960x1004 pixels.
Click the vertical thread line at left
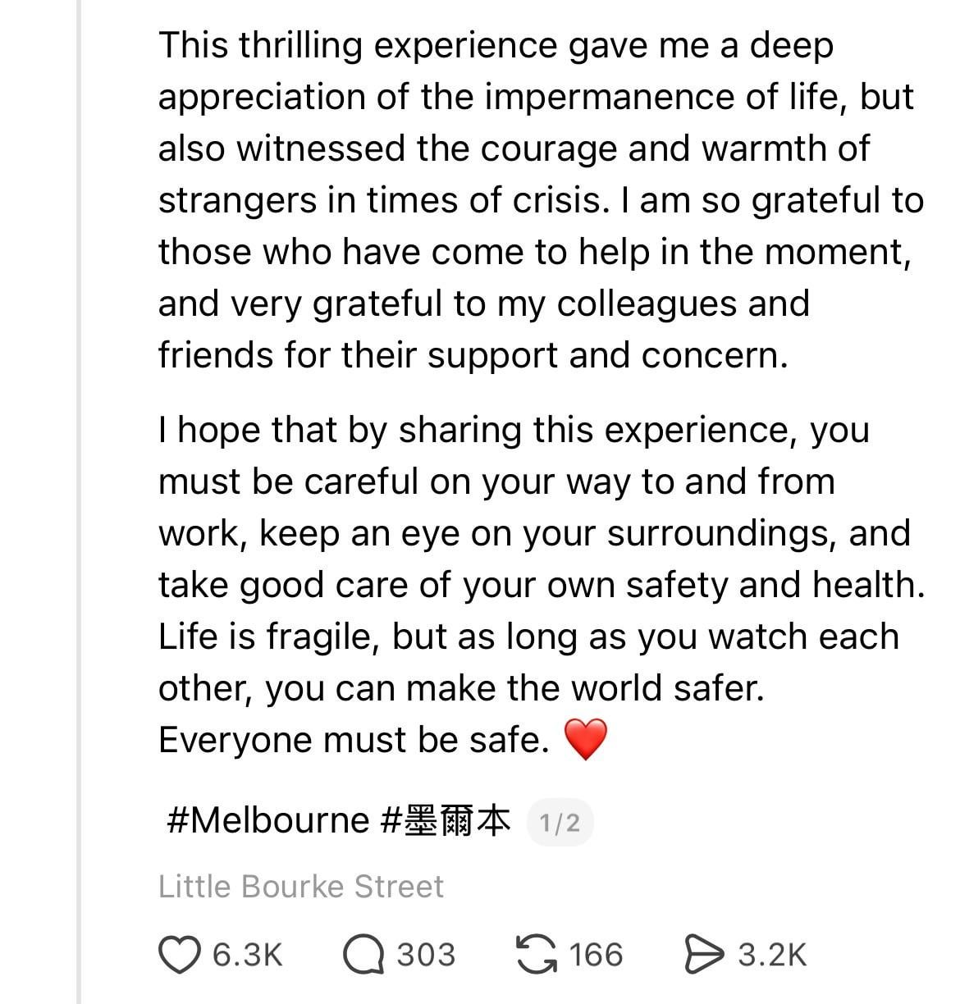pos(79,492)
